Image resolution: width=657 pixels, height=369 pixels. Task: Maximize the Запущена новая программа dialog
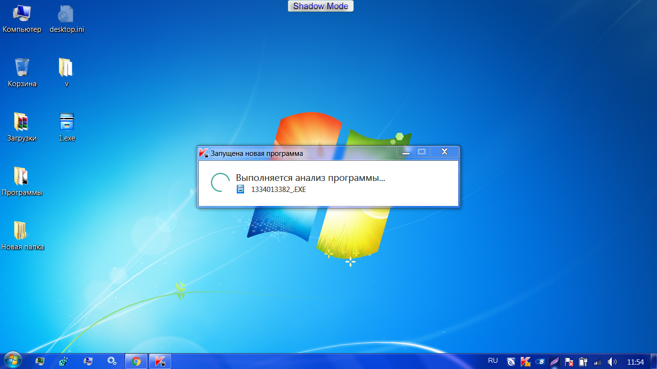(422, 152)
